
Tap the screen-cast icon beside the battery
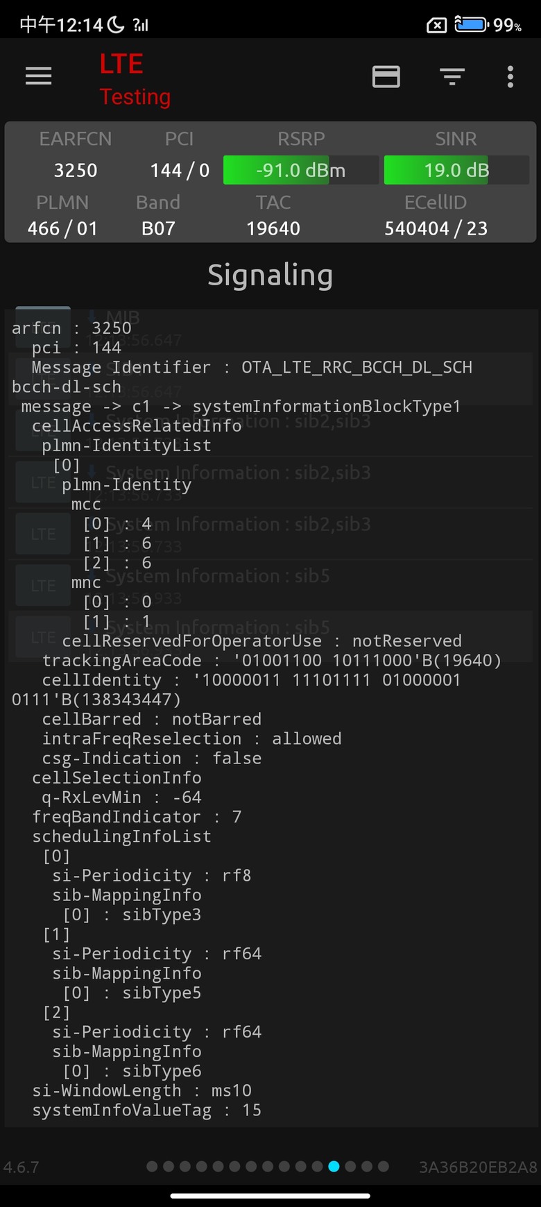pyautogui.click(x=436, y=26)
